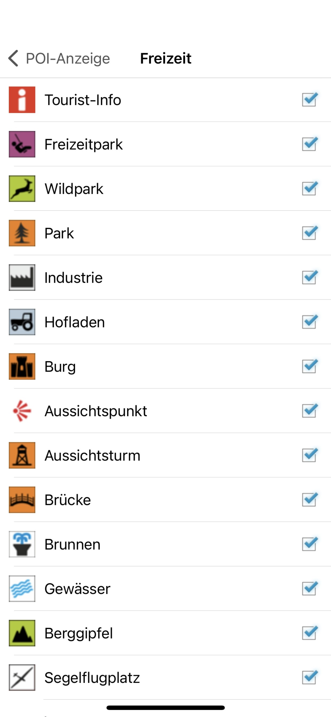331x717 pixels.
Task: Uncheck the Tourist-Info checkbox
Action: (x=310, y=99)
